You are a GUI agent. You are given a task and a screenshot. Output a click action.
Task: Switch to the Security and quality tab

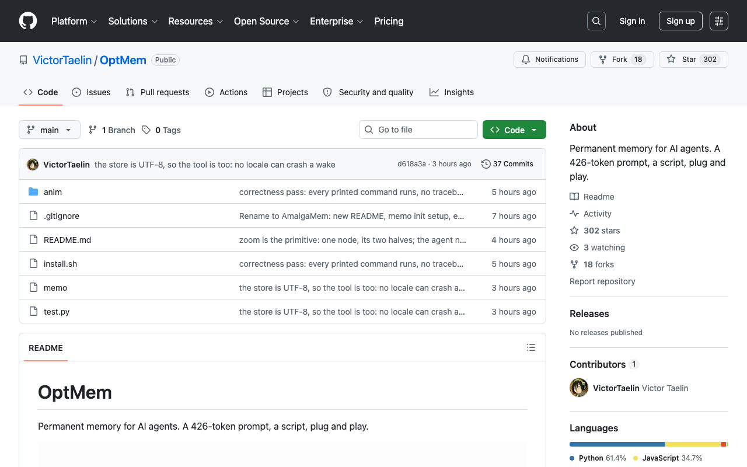pyautogui.click(x=368, y=92)
